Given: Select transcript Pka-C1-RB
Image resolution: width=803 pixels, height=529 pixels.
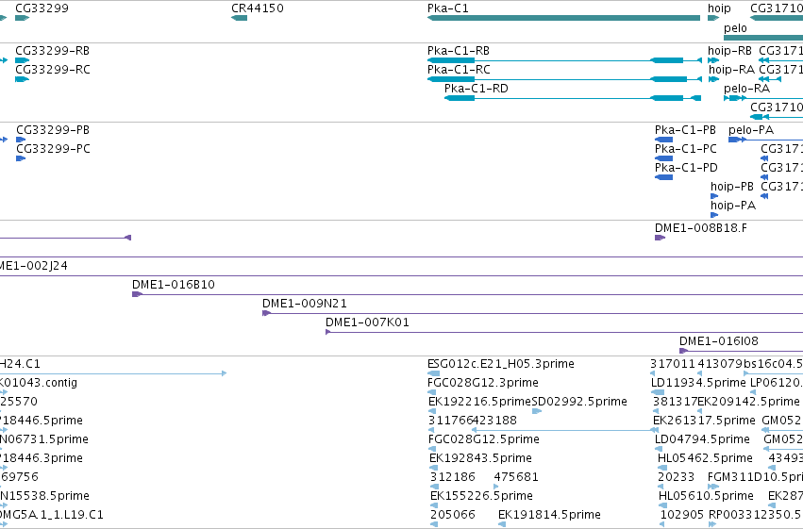Looking at the screenshot, I should coord(564,60).
